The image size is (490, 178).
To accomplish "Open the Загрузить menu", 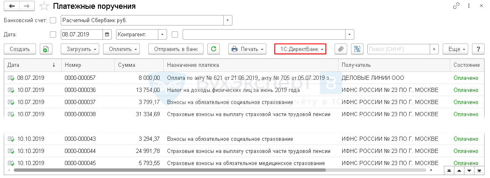I will (x=82, y=49).
